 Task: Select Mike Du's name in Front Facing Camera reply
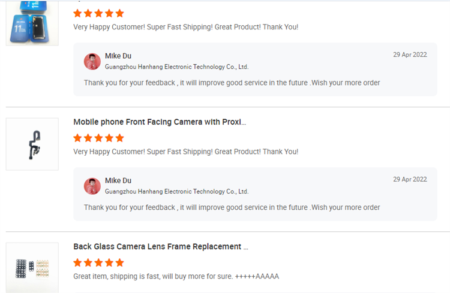(x=118, y=180)
